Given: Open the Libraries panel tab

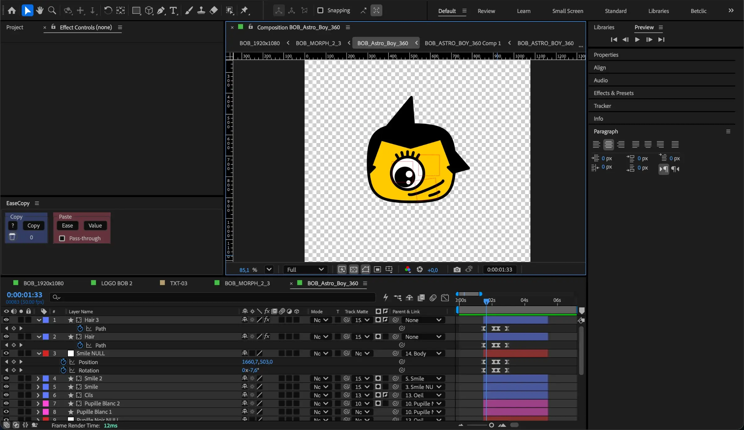Looking at the screenshot, I should tap(604, 27).
